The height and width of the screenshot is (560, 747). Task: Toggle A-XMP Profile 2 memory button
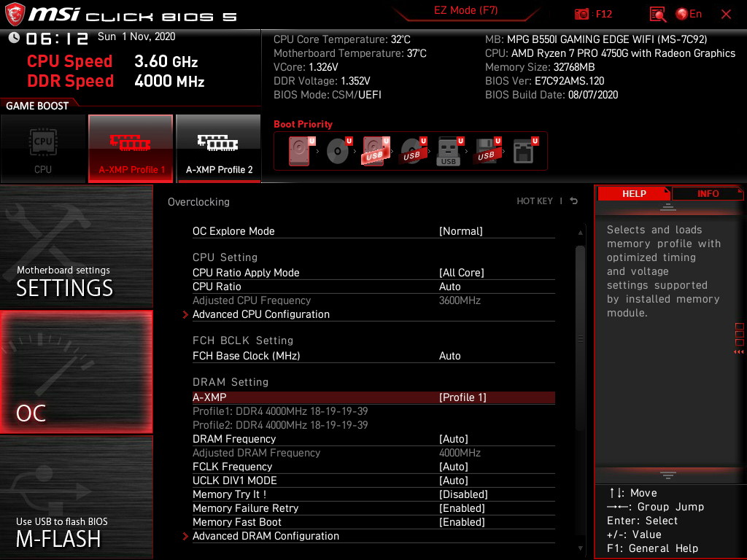click(x=219, y=149)
